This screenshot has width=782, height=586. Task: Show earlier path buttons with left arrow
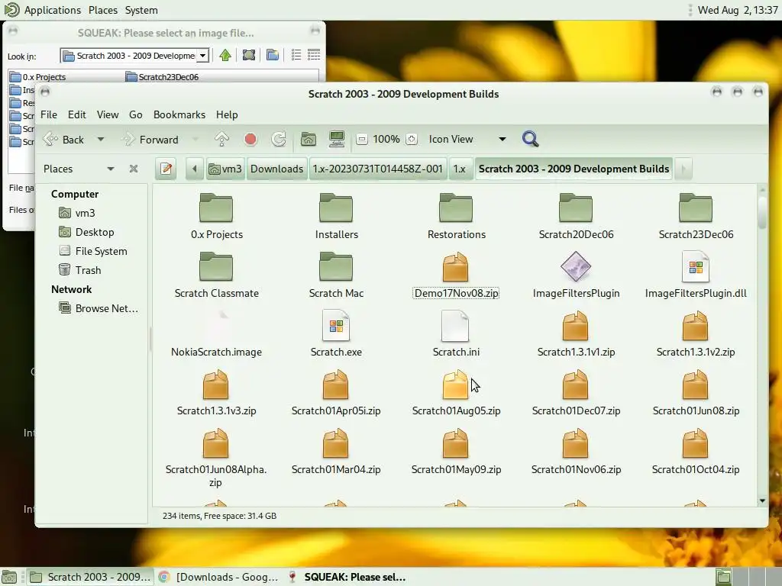click(195, 169)
